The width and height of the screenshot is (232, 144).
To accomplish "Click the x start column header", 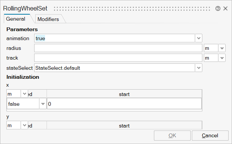I will (124, 94).
